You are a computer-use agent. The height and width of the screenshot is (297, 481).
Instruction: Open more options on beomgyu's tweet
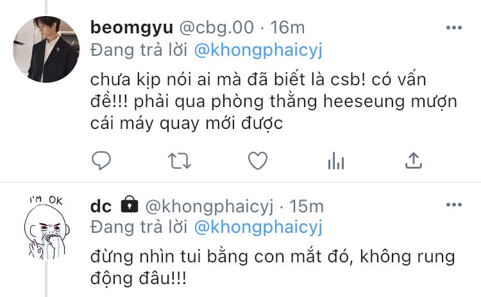[454, 28]
